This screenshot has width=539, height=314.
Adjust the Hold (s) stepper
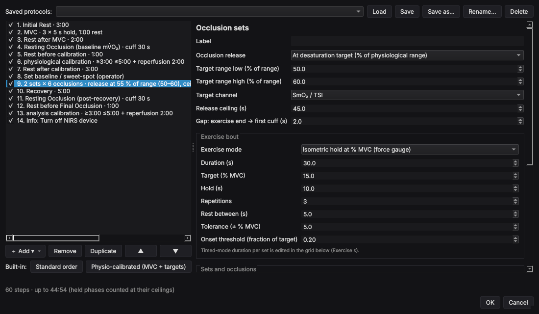coord(515,188)
